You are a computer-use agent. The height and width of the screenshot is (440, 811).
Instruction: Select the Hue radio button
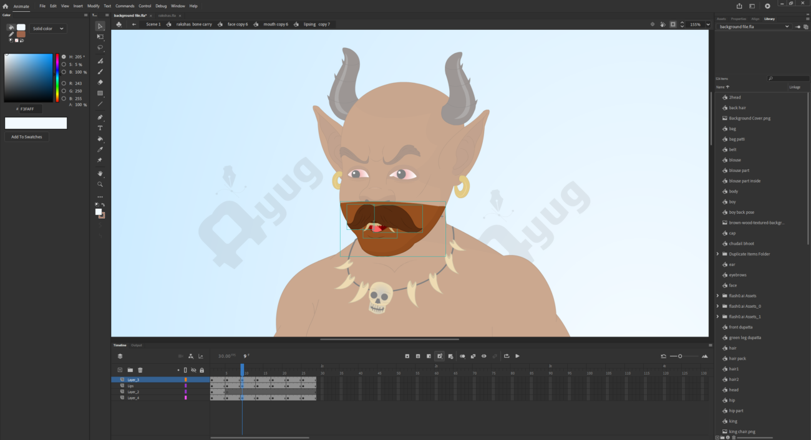click(x=64, y=57)
